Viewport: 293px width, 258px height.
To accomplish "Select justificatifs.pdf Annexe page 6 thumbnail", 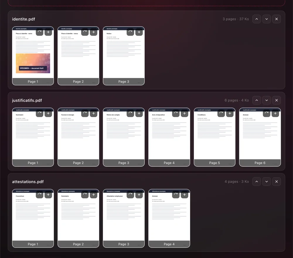I will (x=260, y=137).
